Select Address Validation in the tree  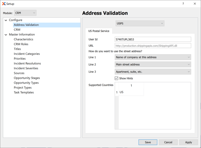tap(26, 25)
